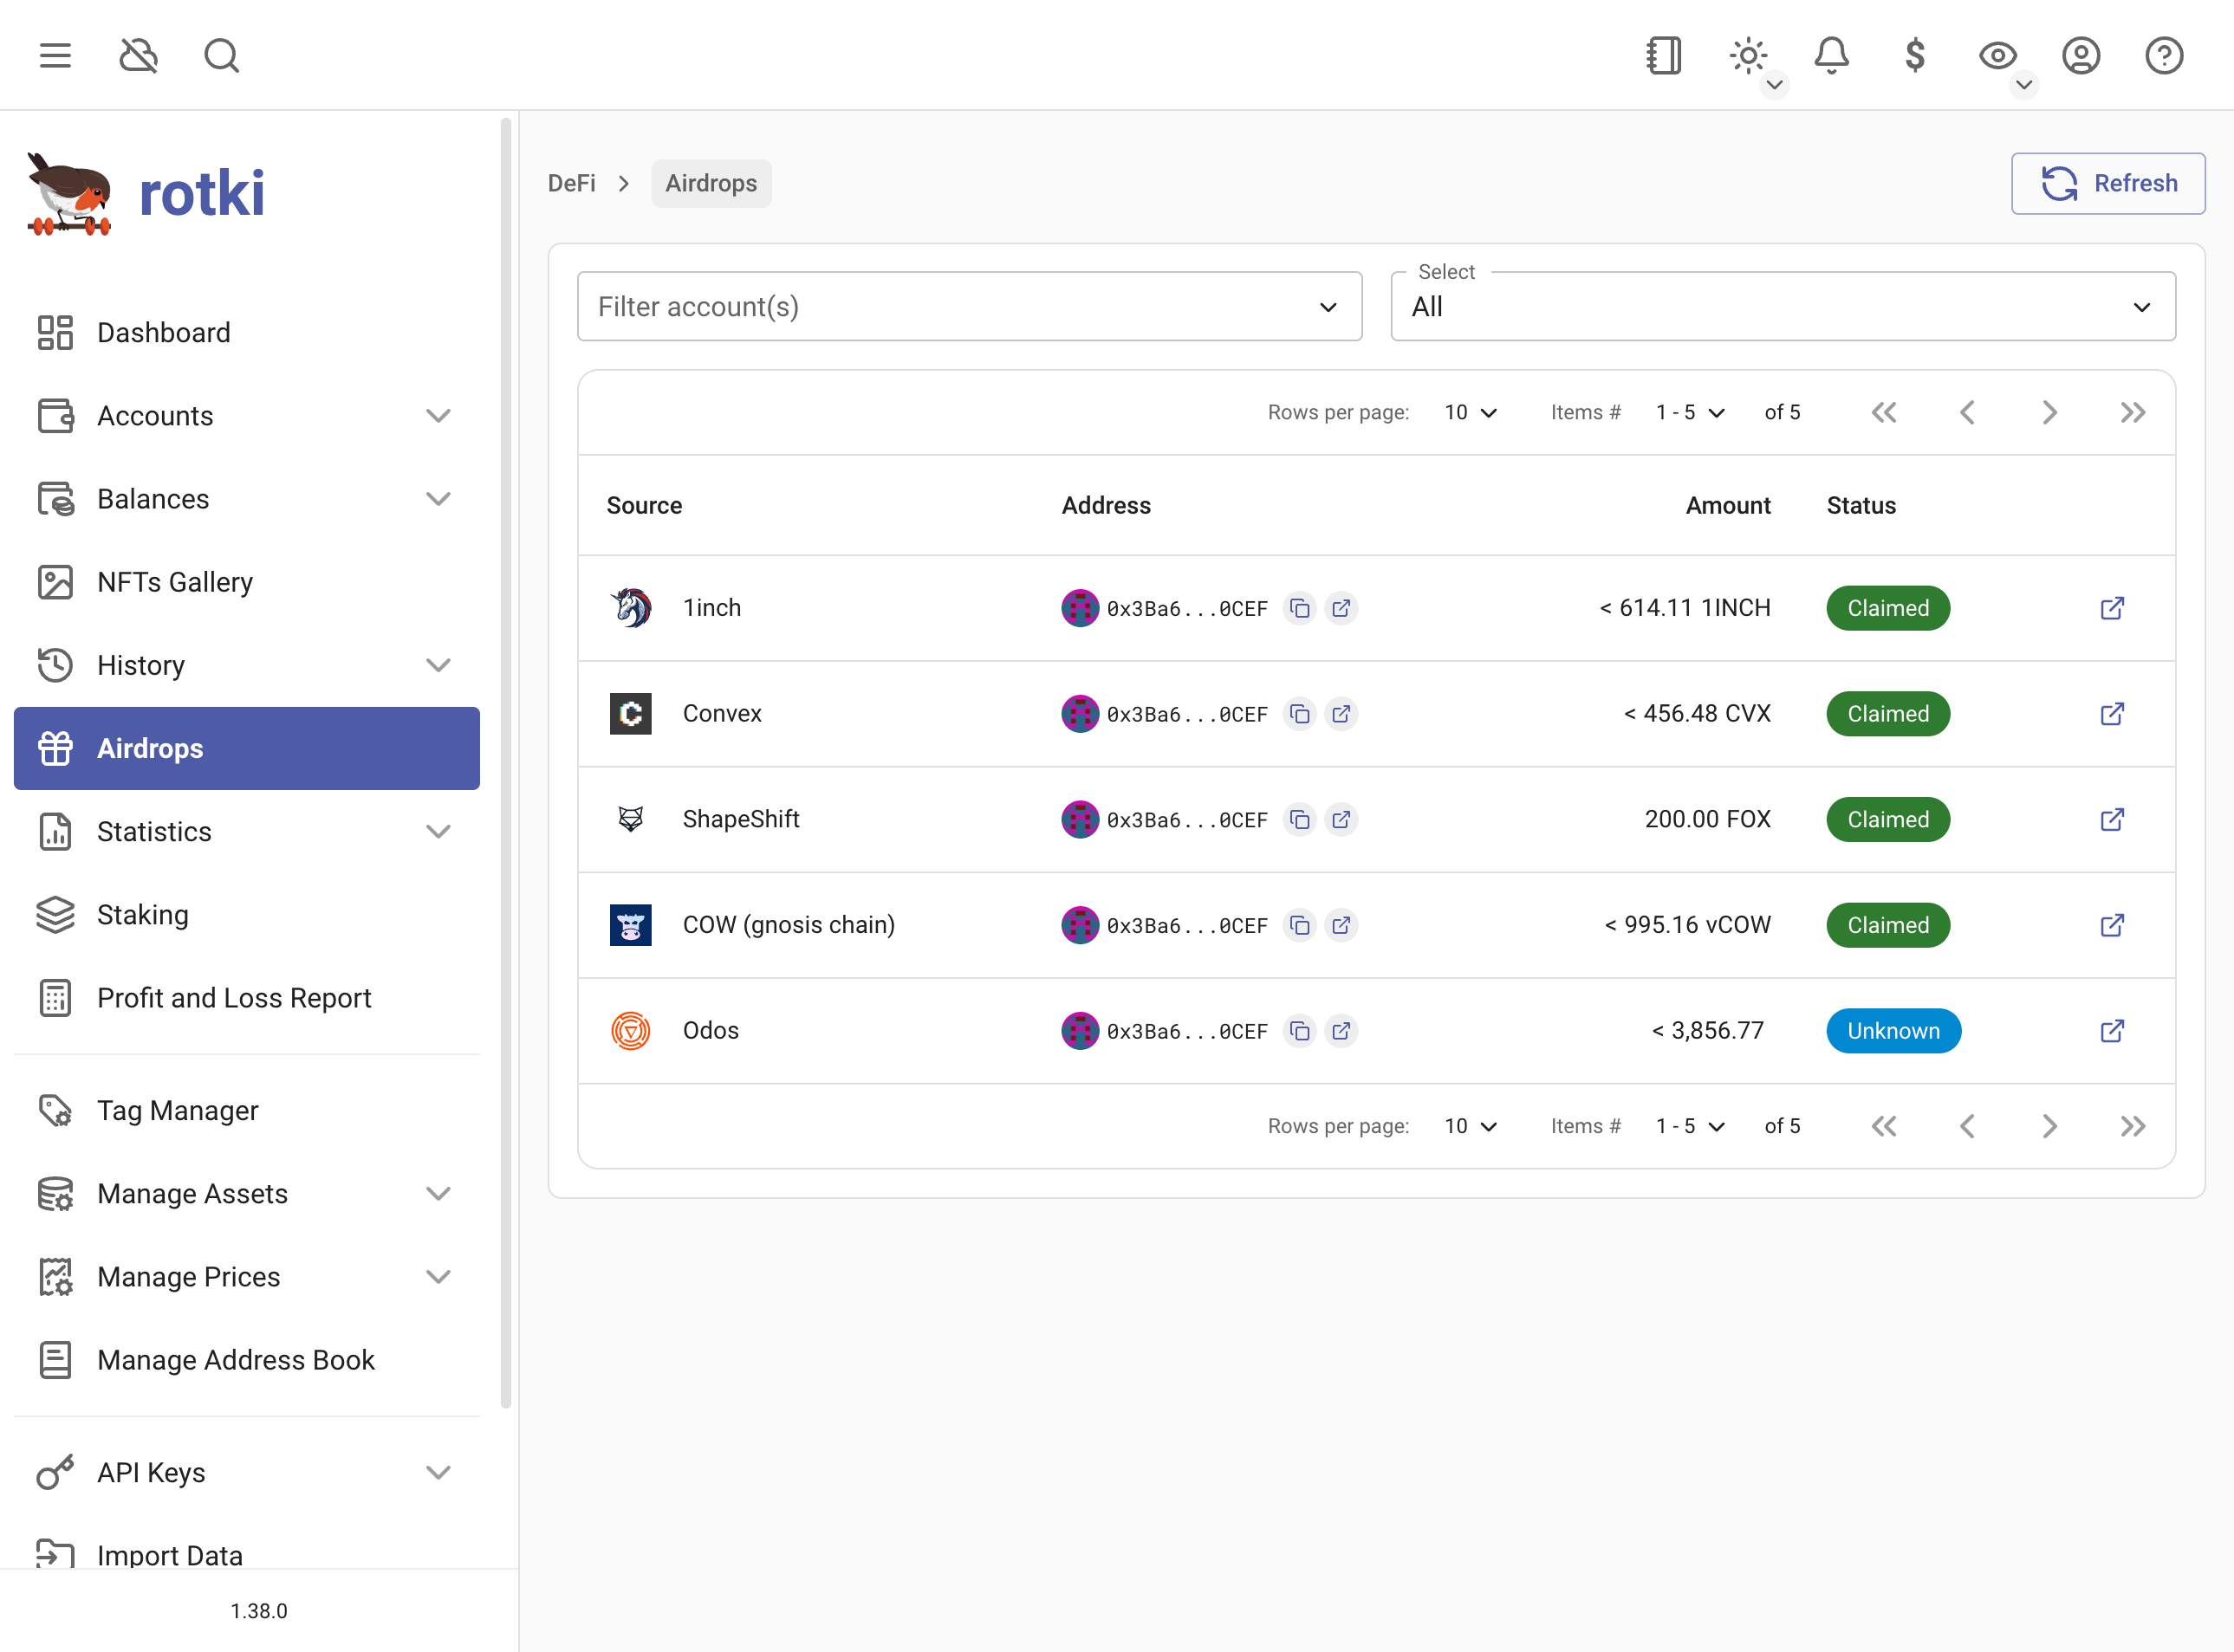This screenshot has height=1652, width=2234.
Task: Go to last page, top pagination
Action: pos(2132,412)
